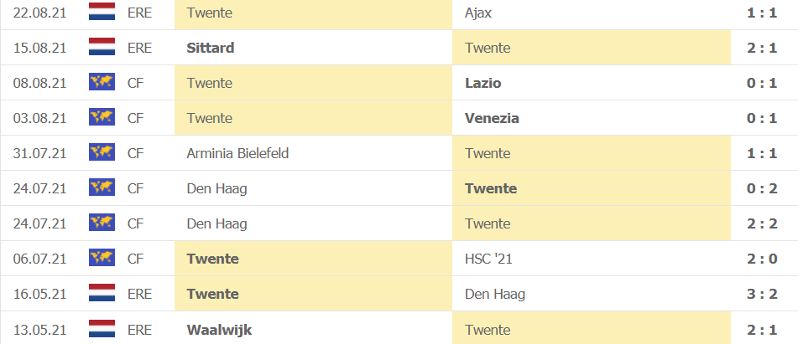Click HSC '21 team name
798x344 pixels.
[488, 259]
